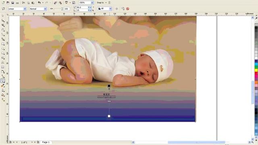
Task: Click the white end handle of the transparency gradient
Action: click(x=109, y=116)
